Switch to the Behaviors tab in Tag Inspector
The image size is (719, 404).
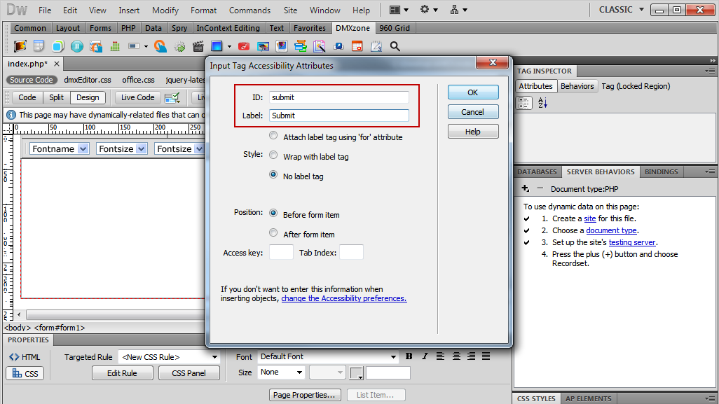click(577, 86)
